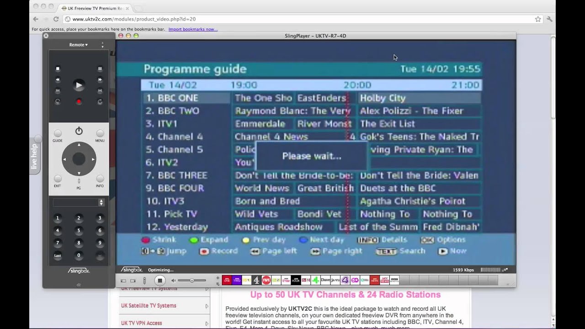Screen dimensions: 585x329
Task: Select the purple E4 favorite channel icon
Action: 345,280
